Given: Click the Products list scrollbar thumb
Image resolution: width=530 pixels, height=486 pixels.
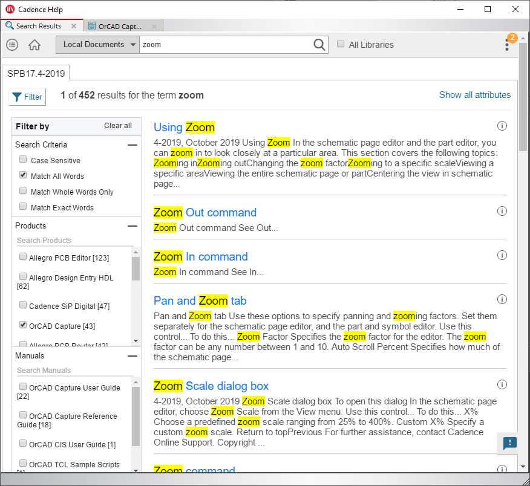Looking at the screenshot, I should tap(136, 269).
